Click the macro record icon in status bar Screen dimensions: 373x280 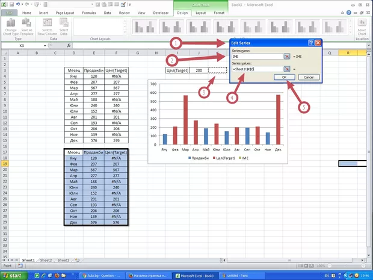20,266
